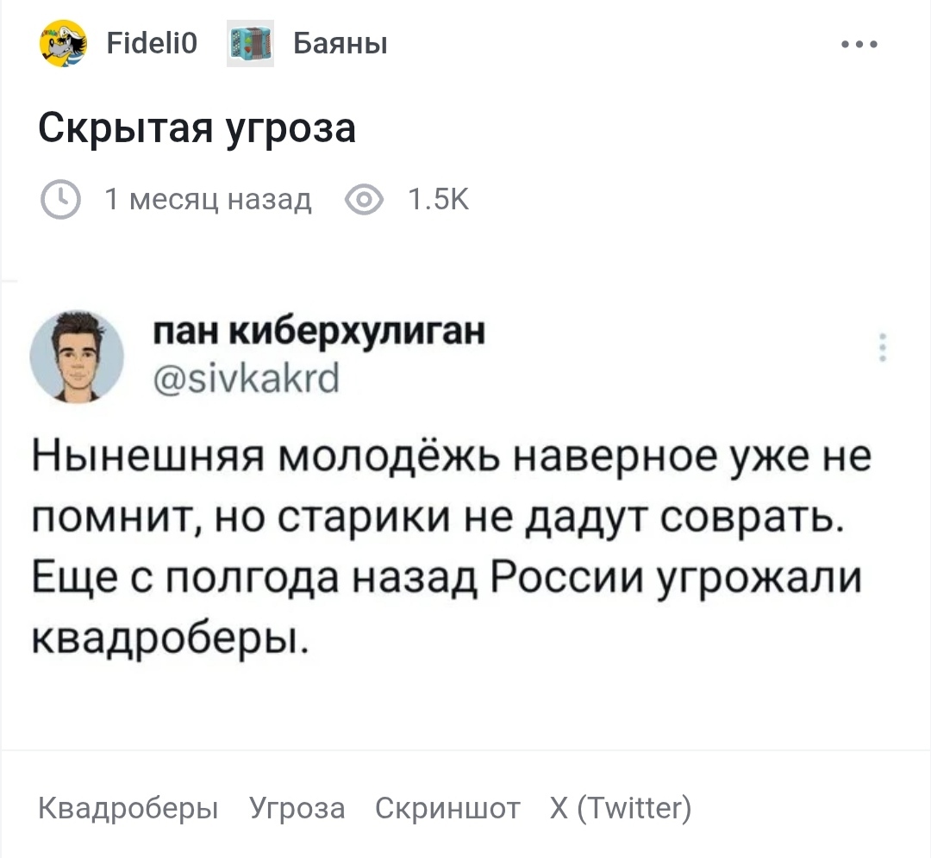
Task: Open the post titled Скрытая угроза
Action: [197, 129]
